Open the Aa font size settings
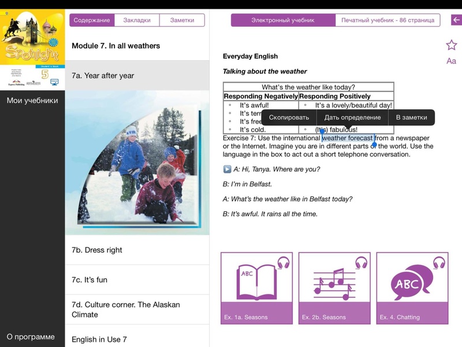 451,61
